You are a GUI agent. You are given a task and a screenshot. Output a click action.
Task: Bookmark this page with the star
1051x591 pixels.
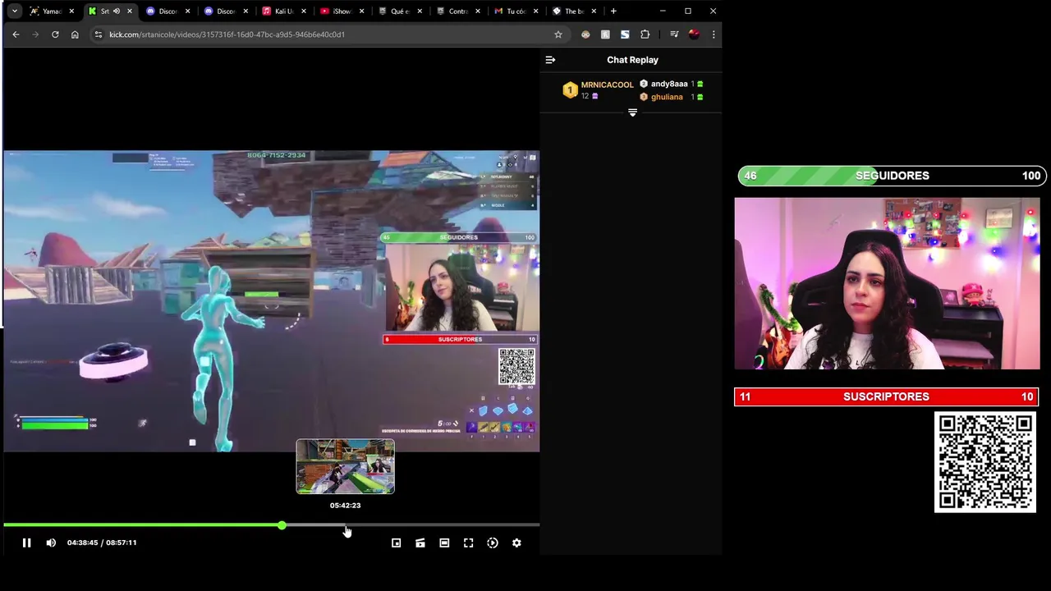558,34
